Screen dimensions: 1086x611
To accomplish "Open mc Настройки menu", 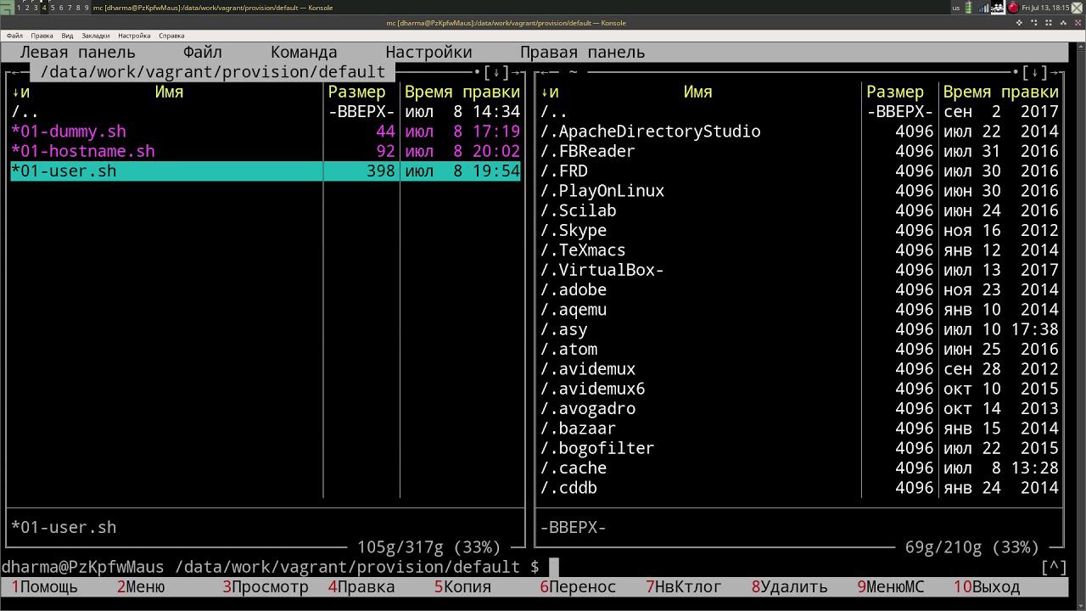I will [428, 53].
